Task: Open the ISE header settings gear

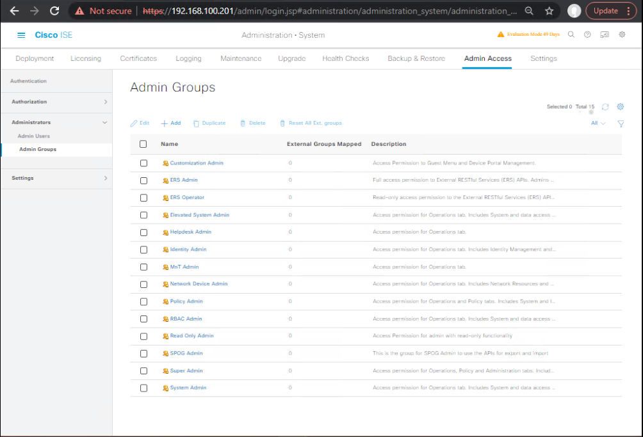Action: tap(622, 35)
